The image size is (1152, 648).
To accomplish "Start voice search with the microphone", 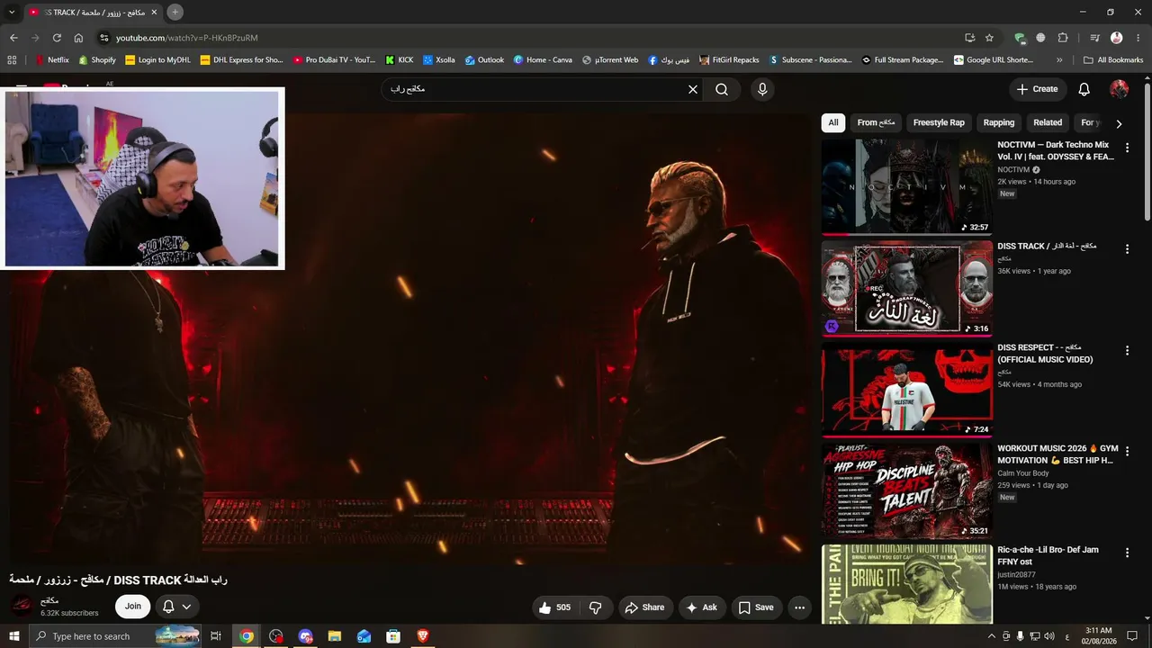I will [x=762, y=90].
